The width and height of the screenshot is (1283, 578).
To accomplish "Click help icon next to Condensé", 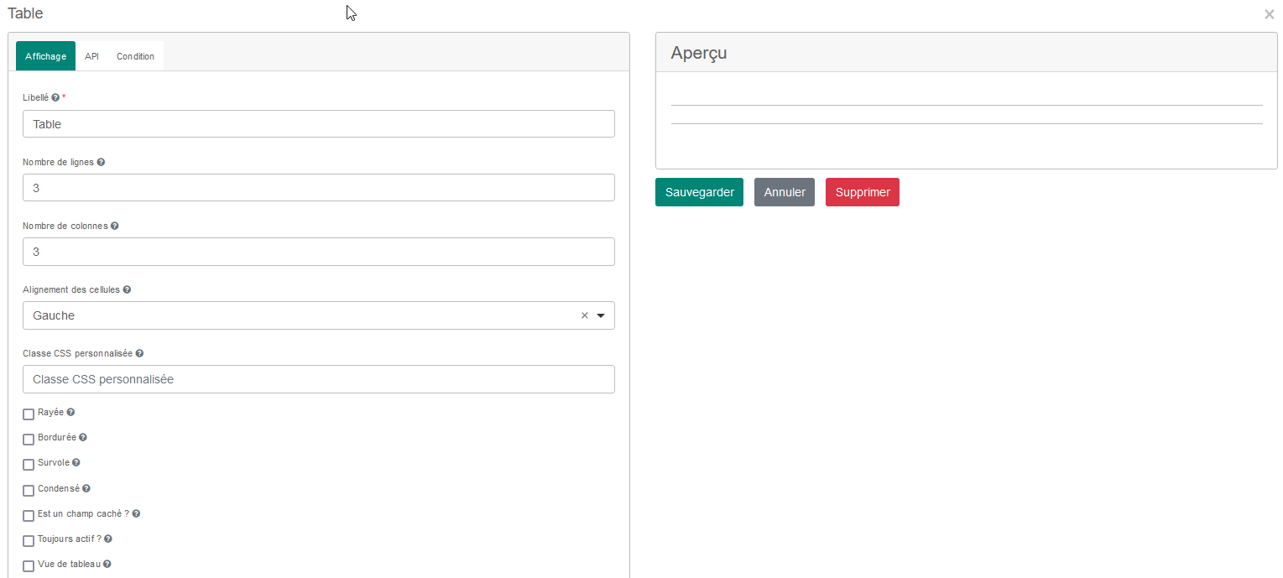I will [86, 488].
